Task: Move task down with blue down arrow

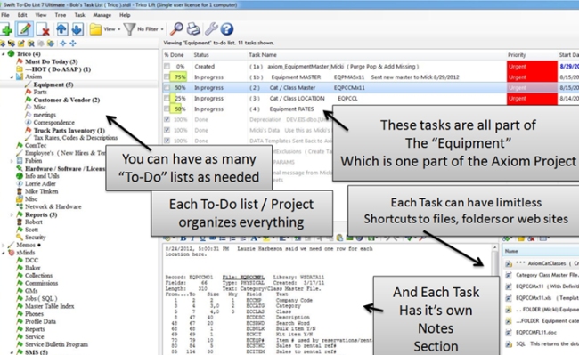Action: (77, 29)
